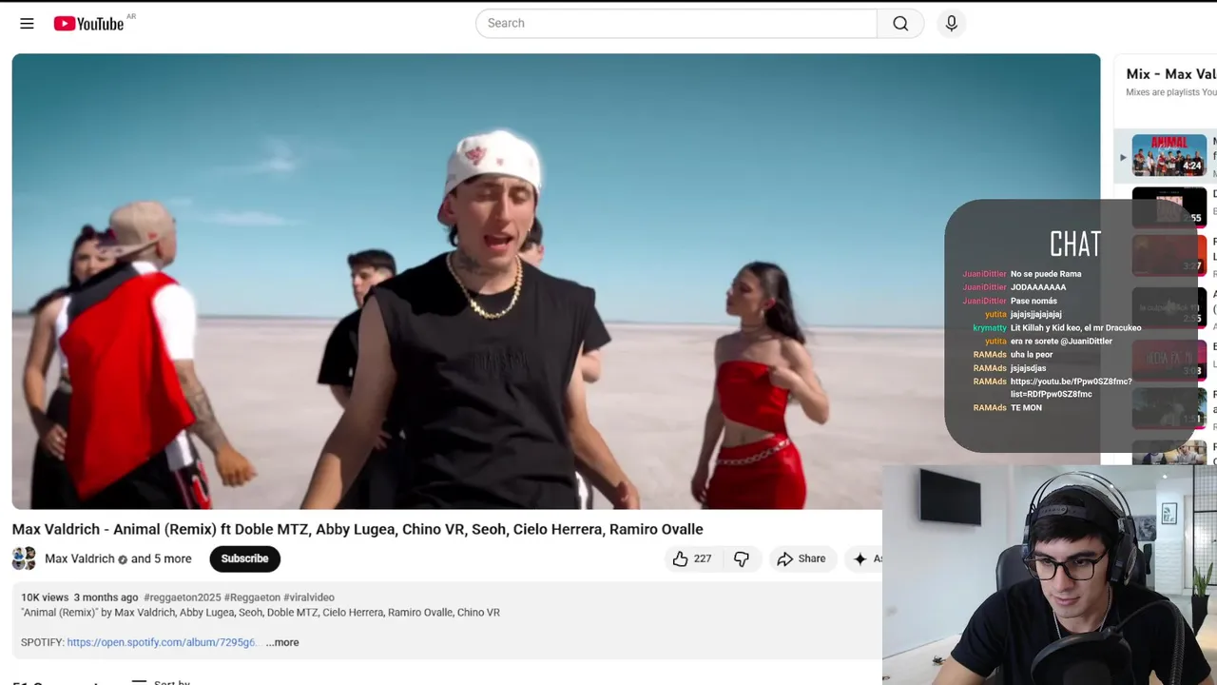1217x685 pixels.
Task: Subscribe to the channel
Action: (244, 558)
